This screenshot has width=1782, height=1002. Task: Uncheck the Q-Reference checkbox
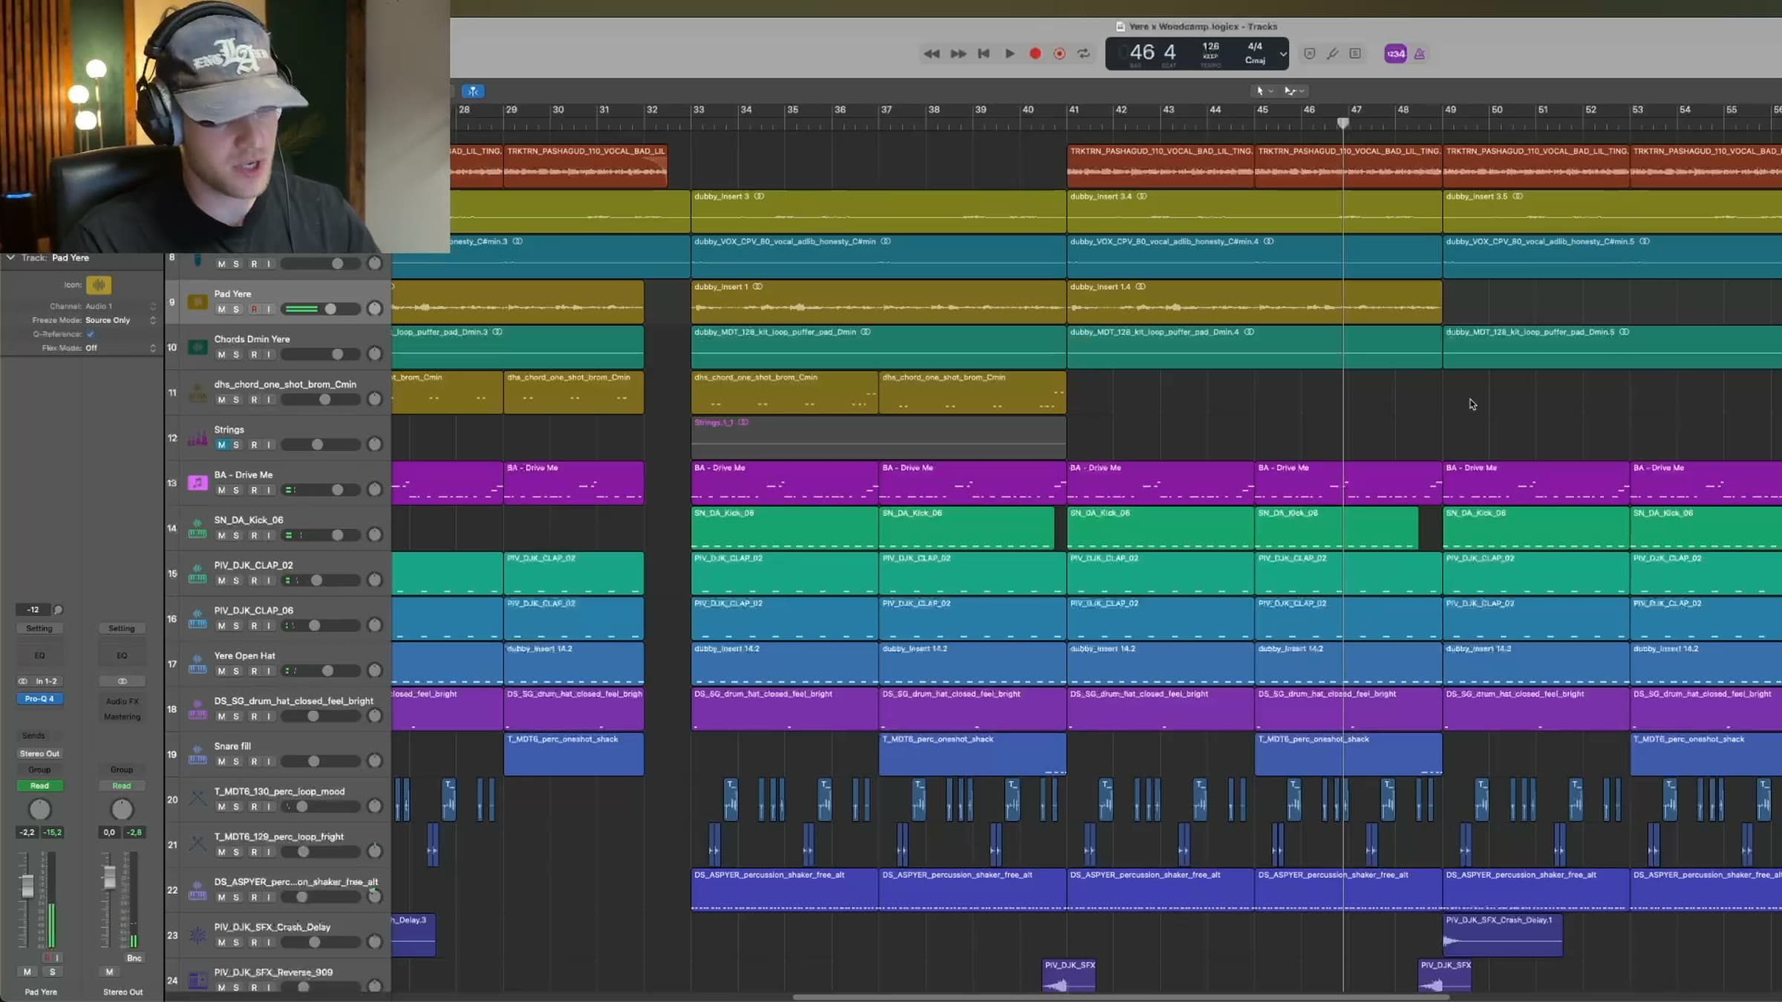91,334
